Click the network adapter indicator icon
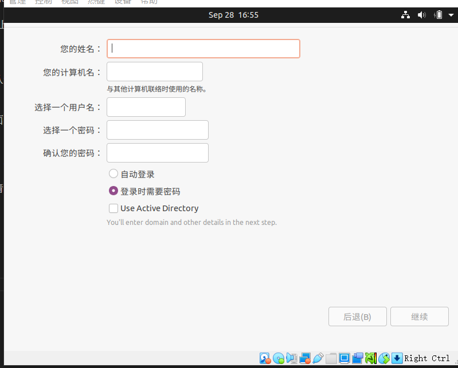Screen dimensions: 458x368 [x=305, y=358]
